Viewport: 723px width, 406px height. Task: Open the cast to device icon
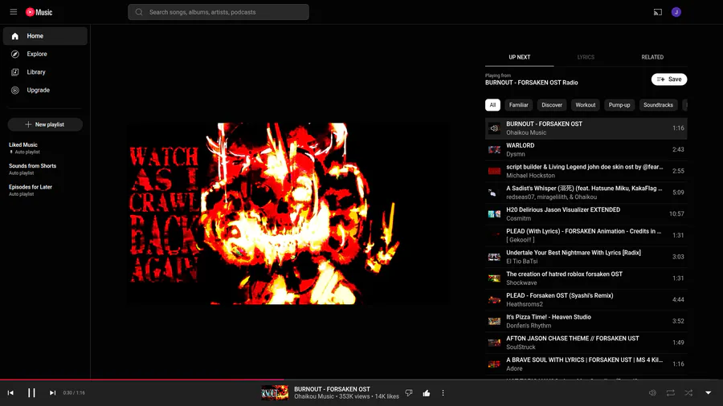click(x=657, y=12)
